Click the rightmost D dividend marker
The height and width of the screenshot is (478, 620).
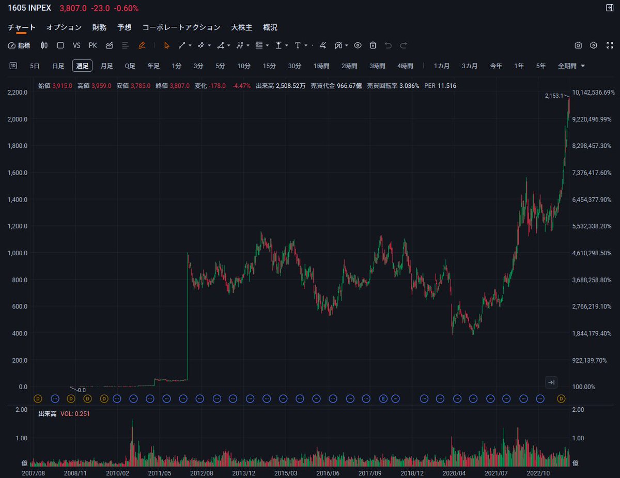pyautogui.click(x=561, y=398)
